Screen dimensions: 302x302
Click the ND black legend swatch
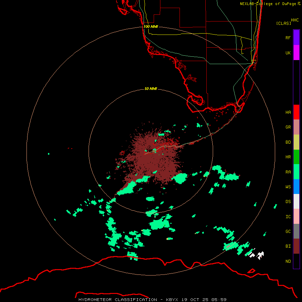[x=296, y=261]
